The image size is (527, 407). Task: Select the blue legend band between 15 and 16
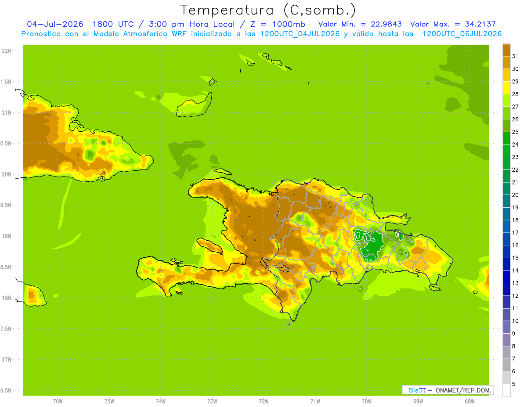coord(506,252)
